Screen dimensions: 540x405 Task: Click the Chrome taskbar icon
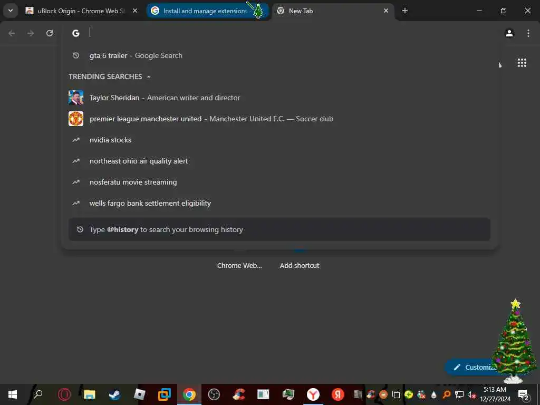189,394
